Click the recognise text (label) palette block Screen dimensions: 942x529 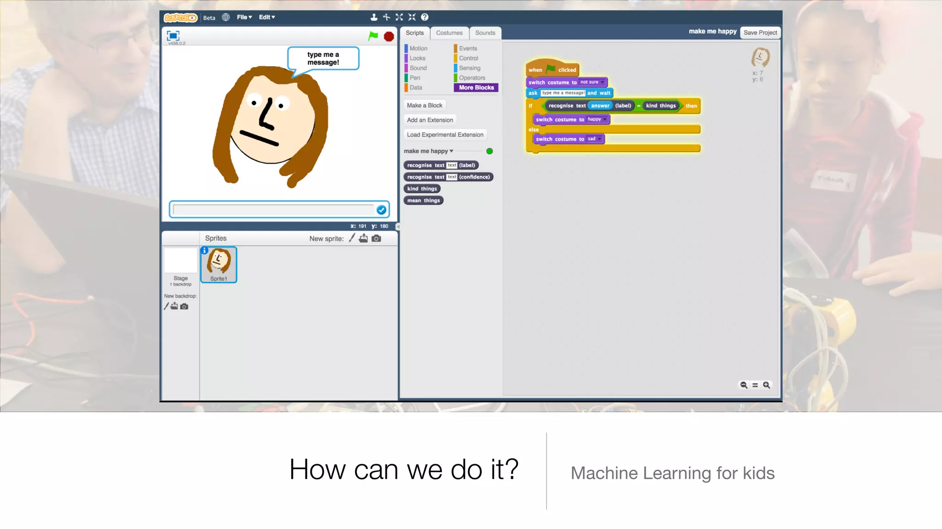[x=441, y=165]
